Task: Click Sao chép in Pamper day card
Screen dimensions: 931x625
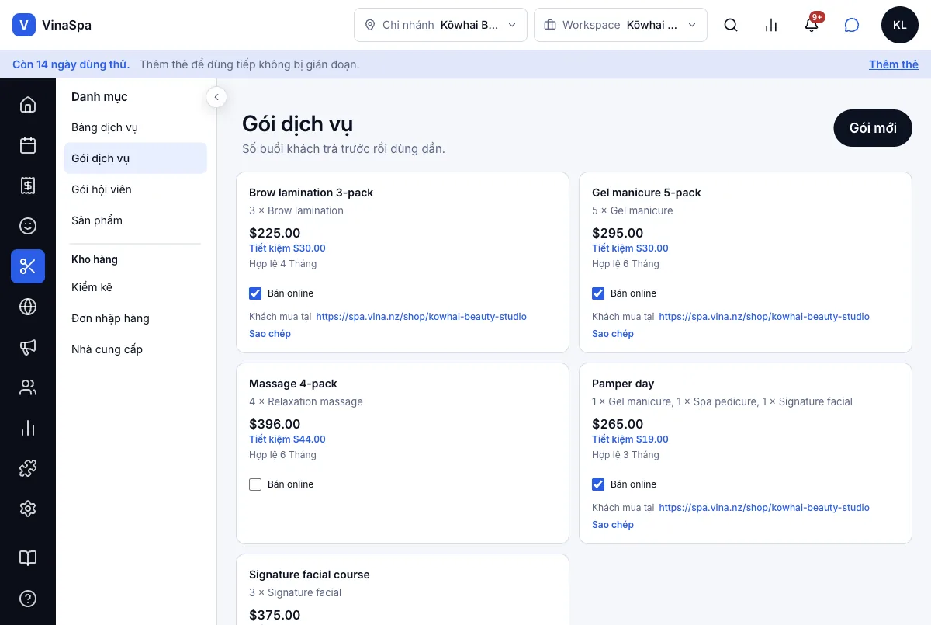Action: pyautogui.click(x=613, y=525)
